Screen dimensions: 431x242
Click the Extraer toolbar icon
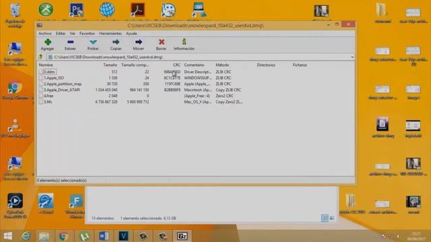70,42
